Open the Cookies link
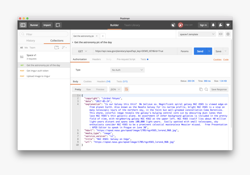This screenshot has height=175, width=250. click(217, 59)
